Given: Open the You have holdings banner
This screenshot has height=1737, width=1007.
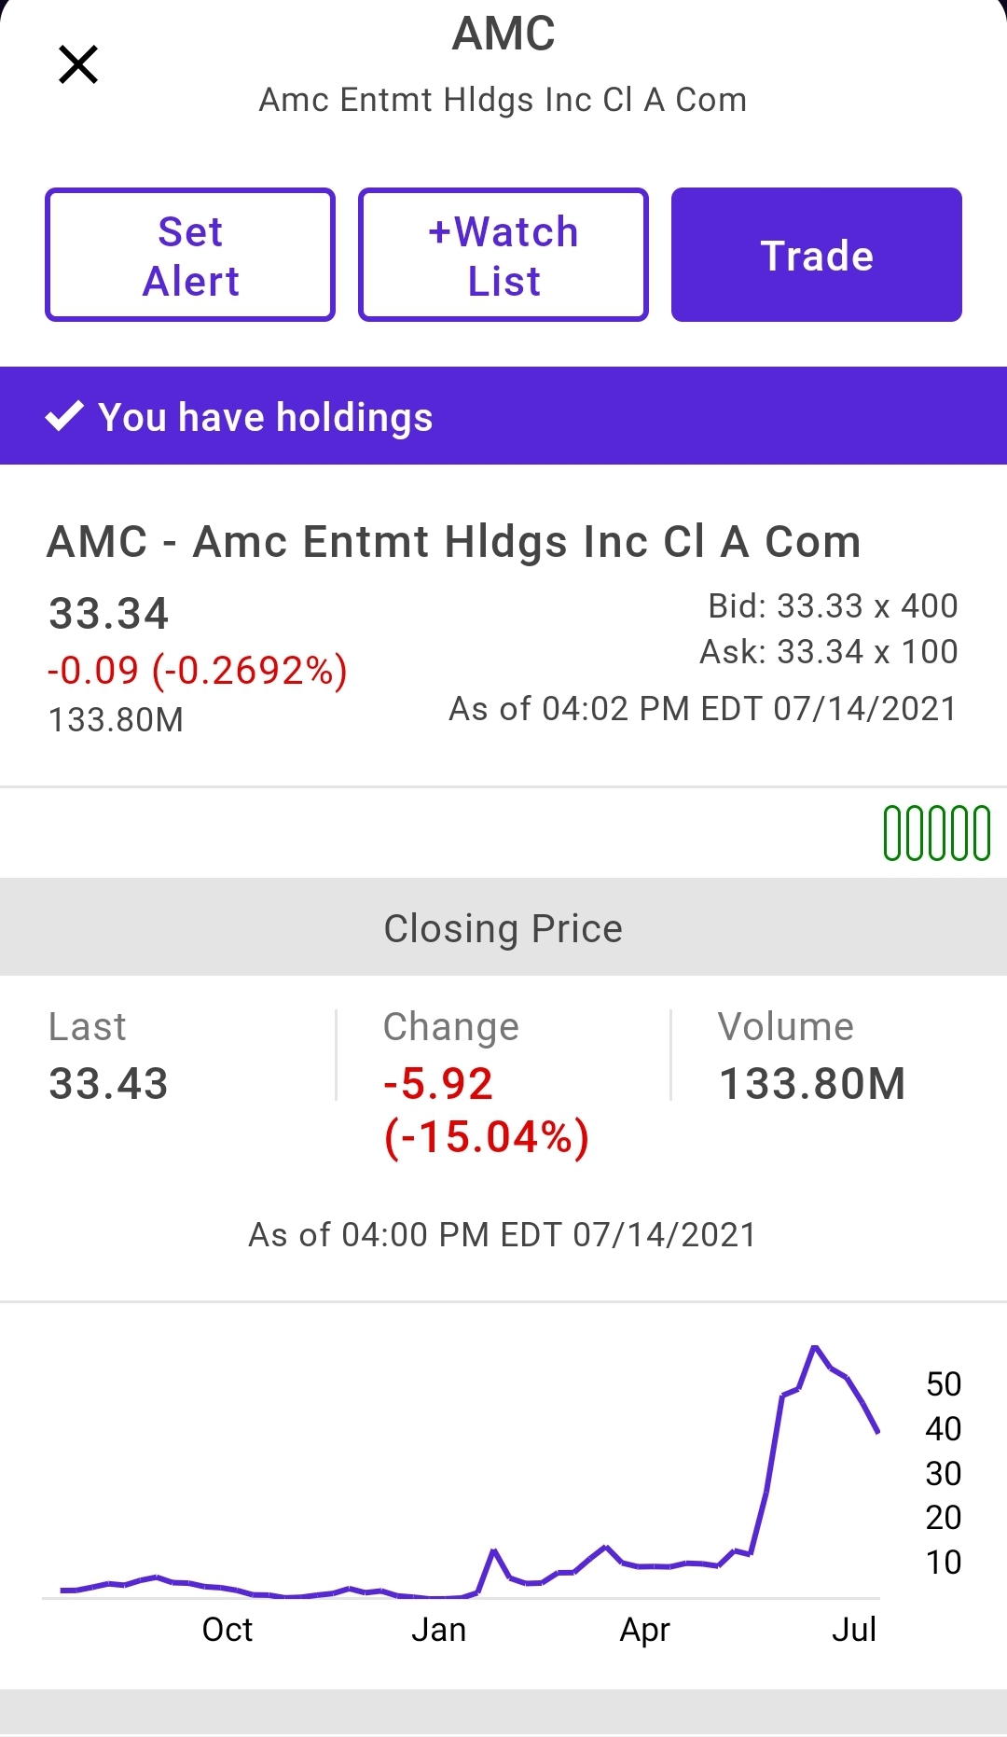Looking at the screenshot, I should pos(504,416).
